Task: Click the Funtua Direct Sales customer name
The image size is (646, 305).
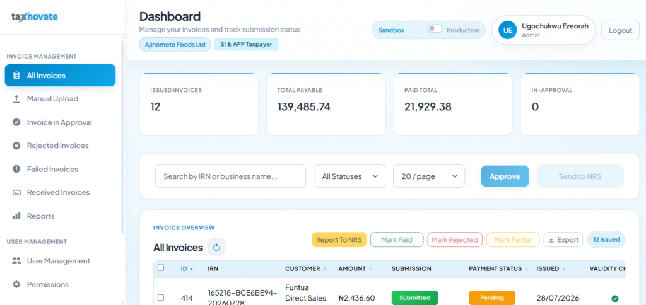Action: pos(307,292)
